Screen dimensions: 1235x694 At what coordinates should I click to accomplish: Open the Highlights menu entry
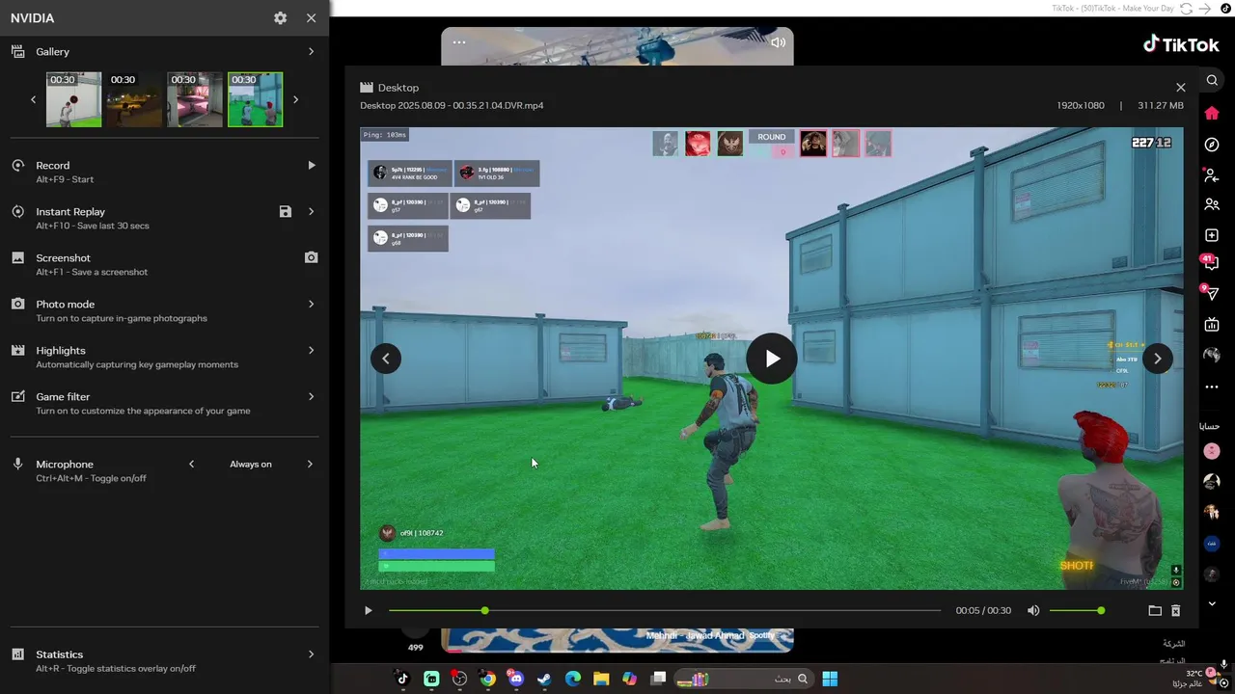point(61,350)
